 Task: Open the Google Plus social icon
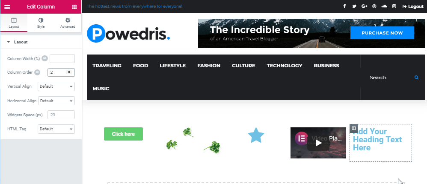click(365, 6)
